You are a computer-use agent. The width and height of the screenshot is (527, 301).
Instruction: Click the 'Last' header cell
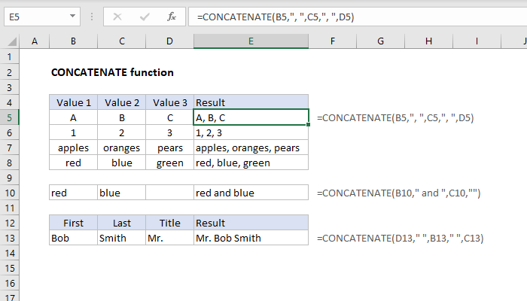point(122,223)
